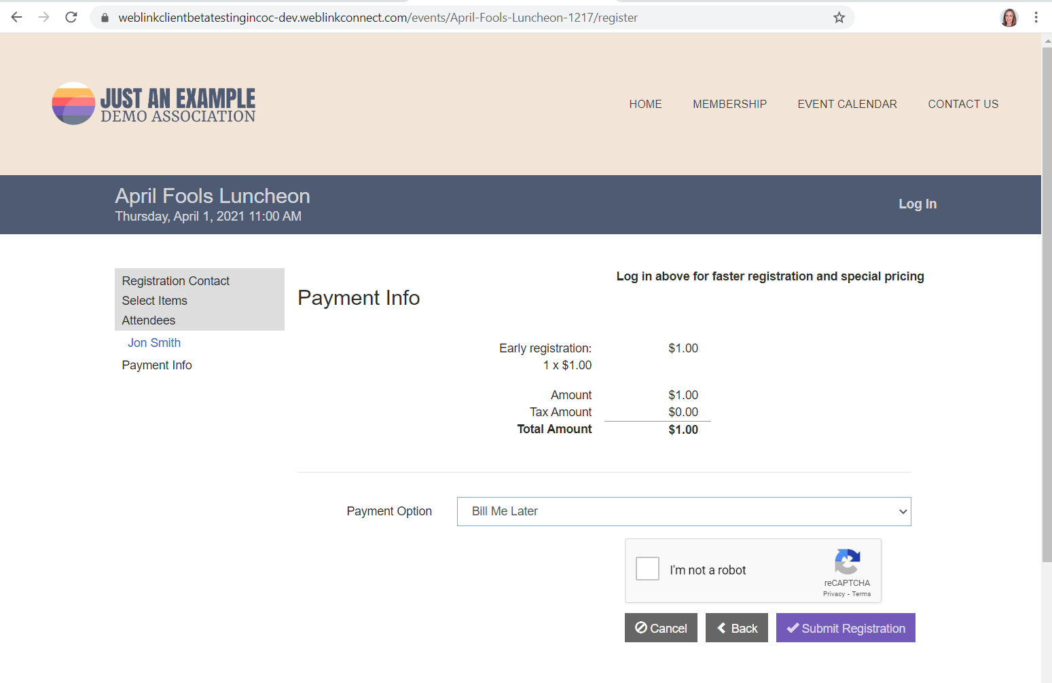Click the Tax Amount $0.00 value

(x=683, y=412)
